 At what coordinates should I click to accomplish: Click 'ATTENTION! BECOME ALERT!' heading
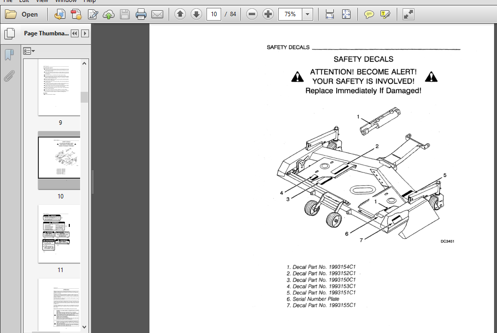click(x=363, y=72)
